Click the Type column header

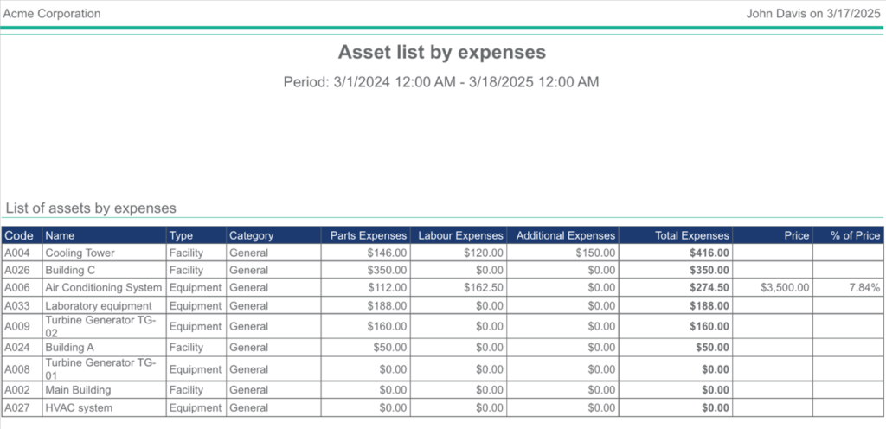coord(181,235)
